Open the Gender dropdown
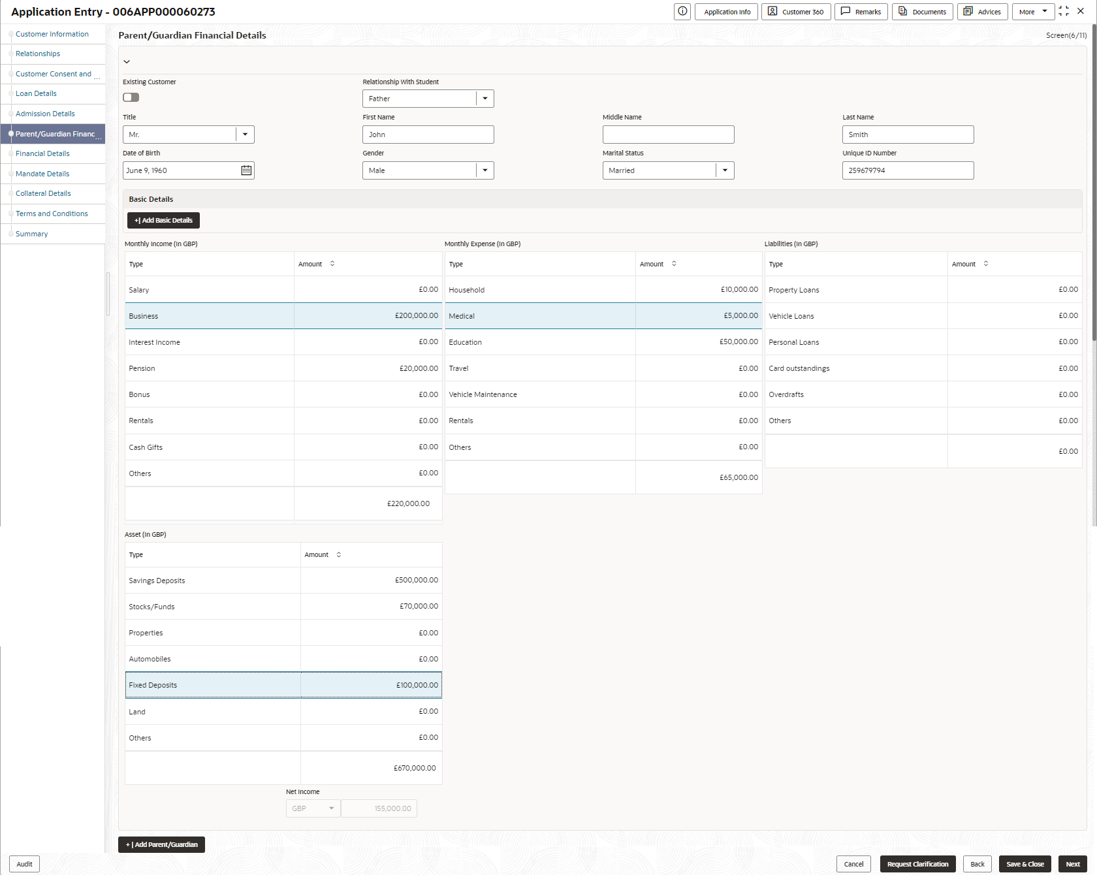Screen dimensions: 1097x877 coord(485,170)
